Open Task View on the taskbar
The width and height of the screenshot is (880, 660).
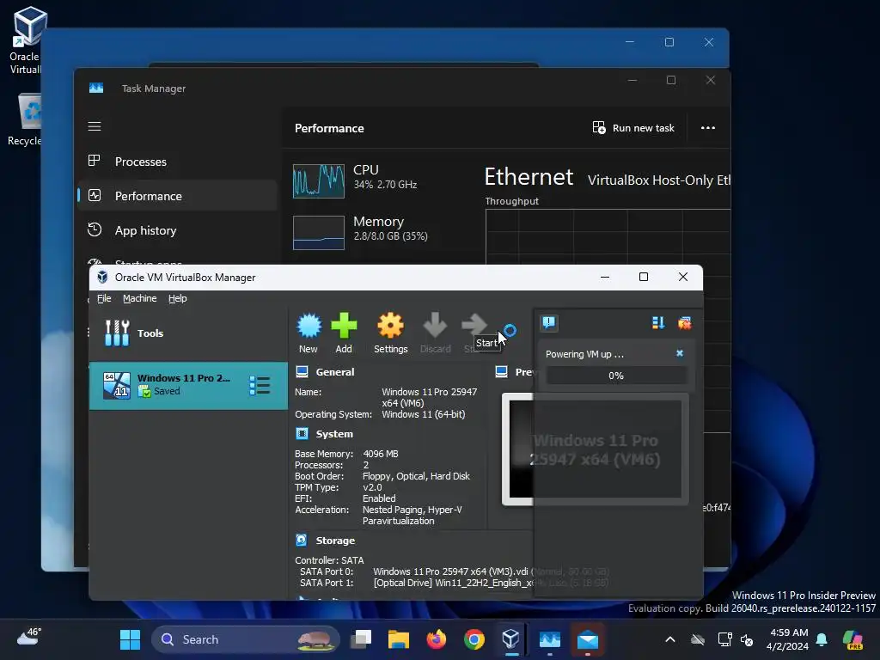click(x=361, y=639)
